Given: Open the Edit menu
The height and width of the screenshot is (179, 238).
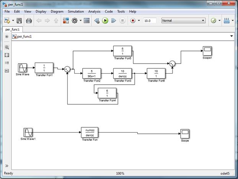Looking at the screenshot, I should pyautogui.click(x=17, y=11).
